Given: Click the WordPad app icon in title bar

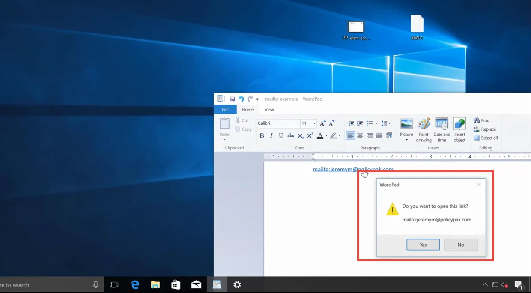Looking at the screenshot, I should (x=220, y=99).
